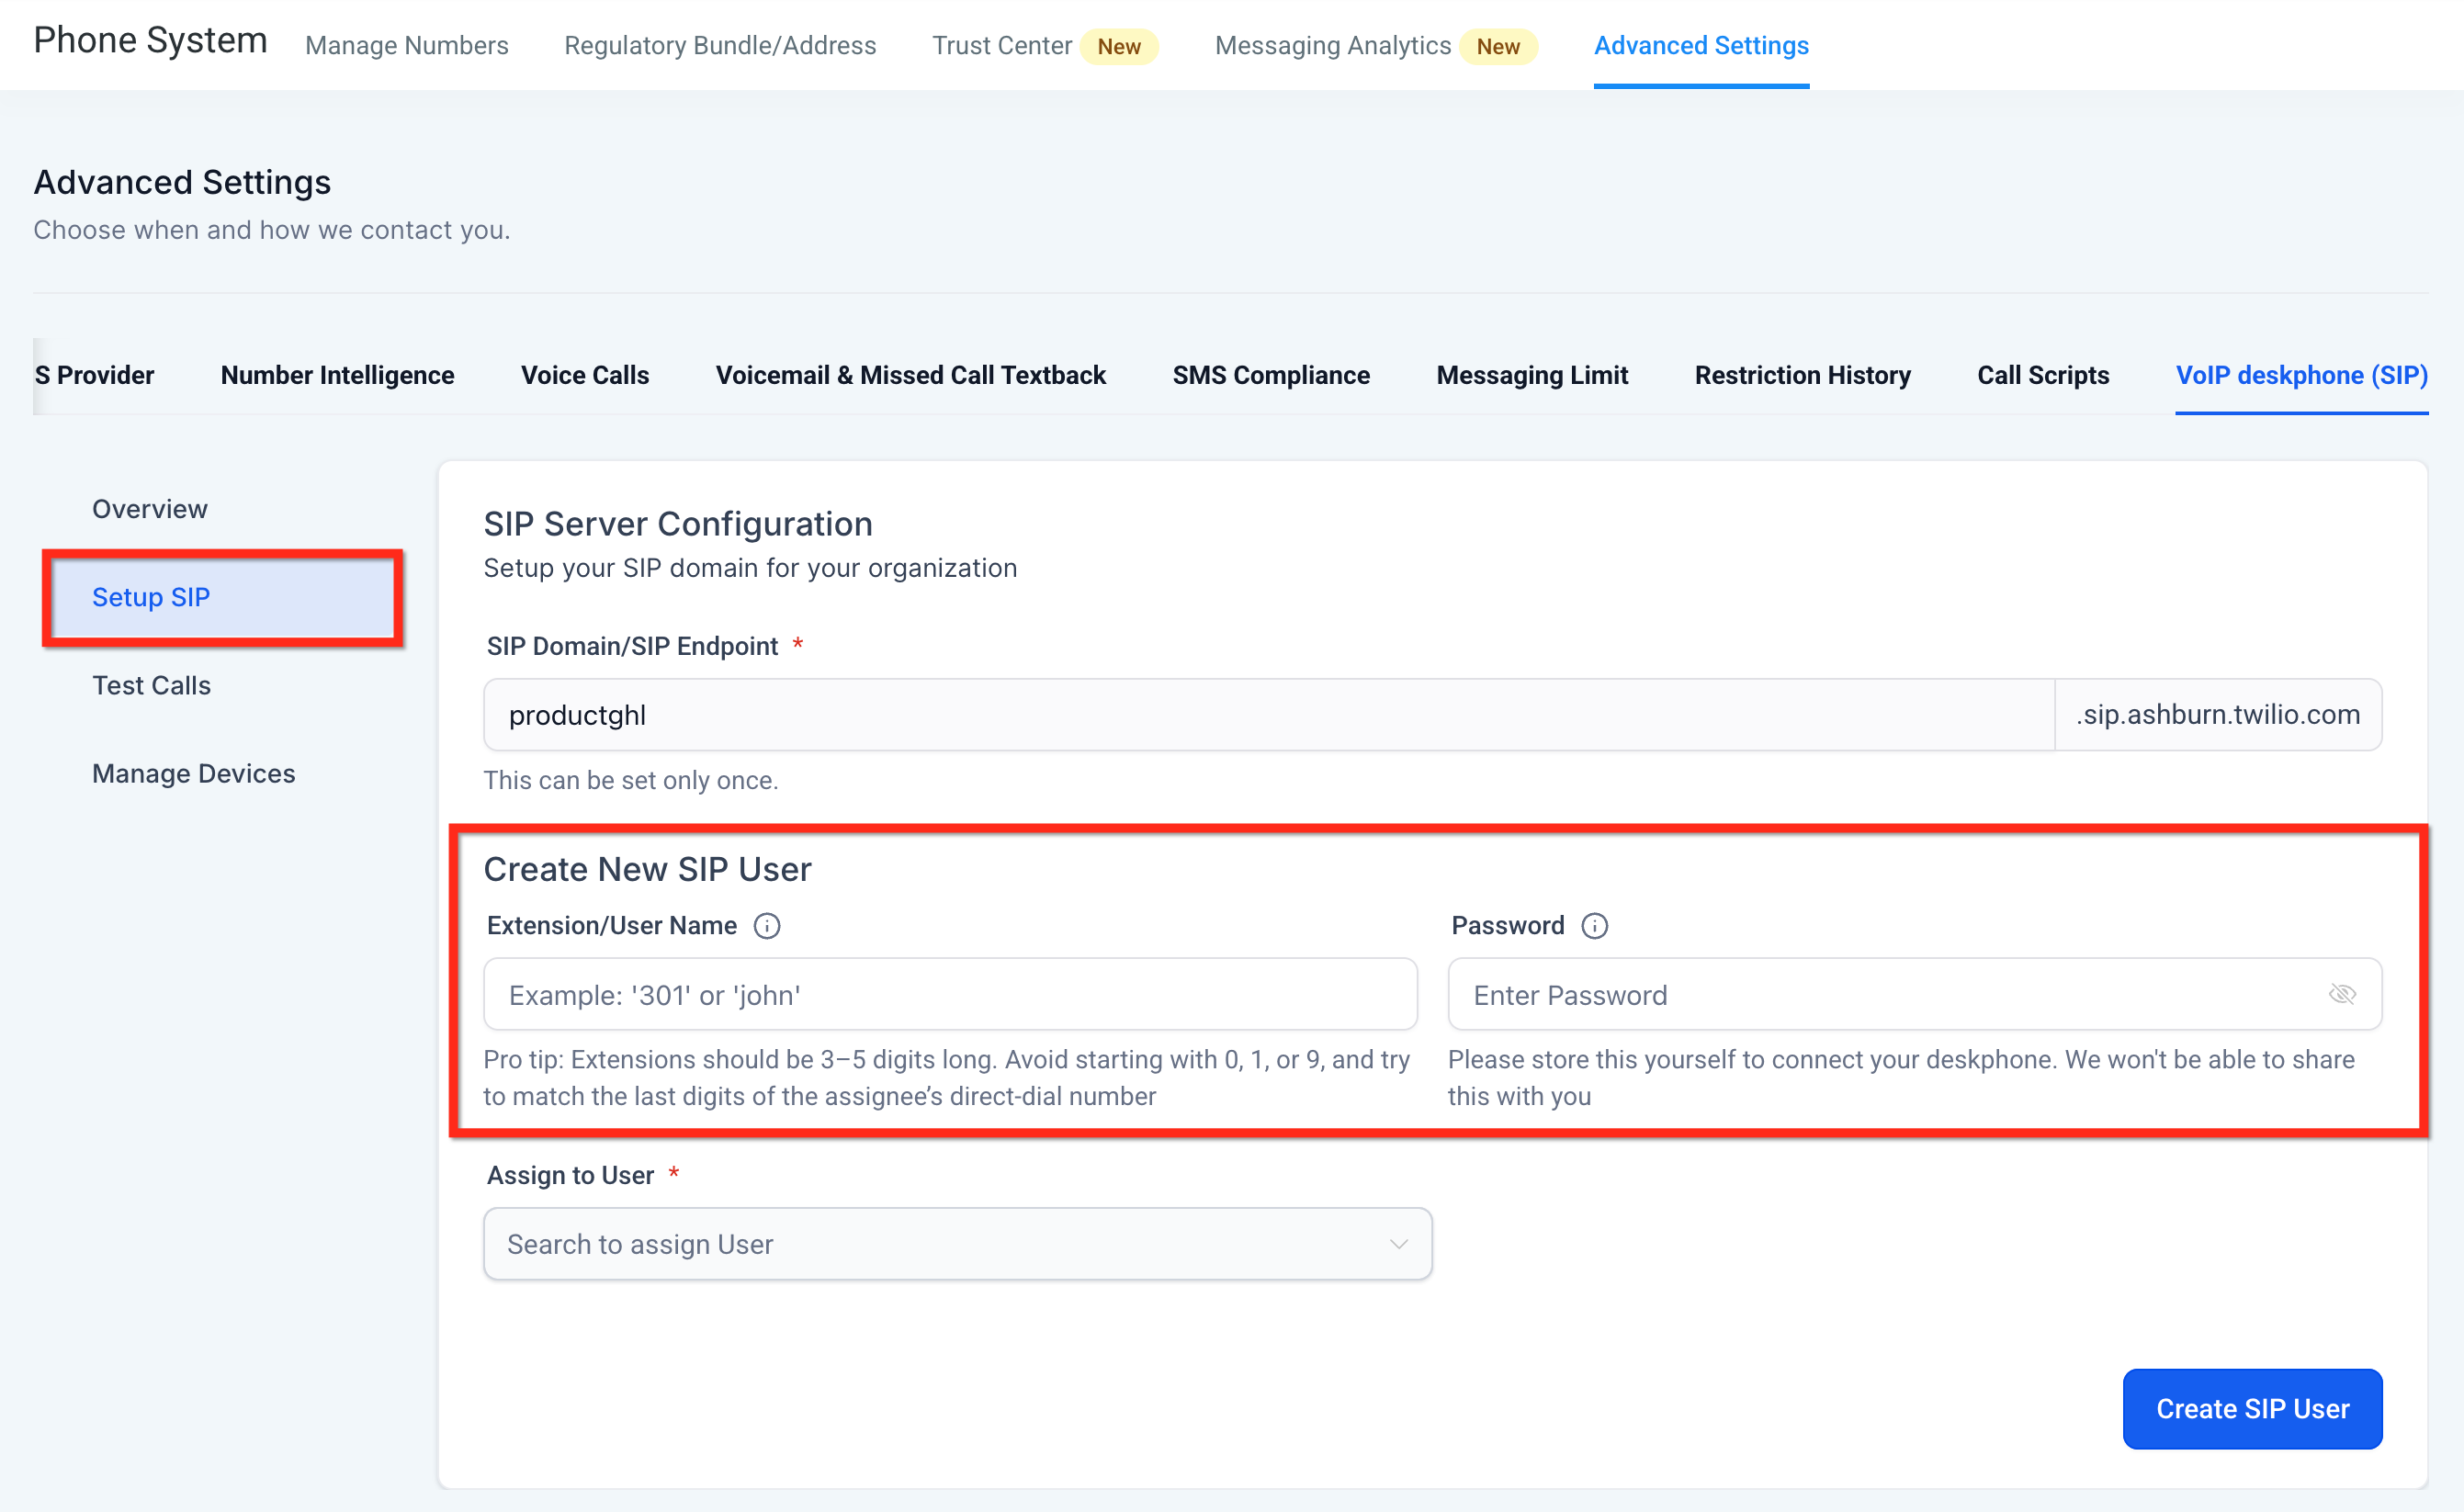Click the Extension/User Name info icon
Screen dimensions: 2464x1512
point(766,926)
